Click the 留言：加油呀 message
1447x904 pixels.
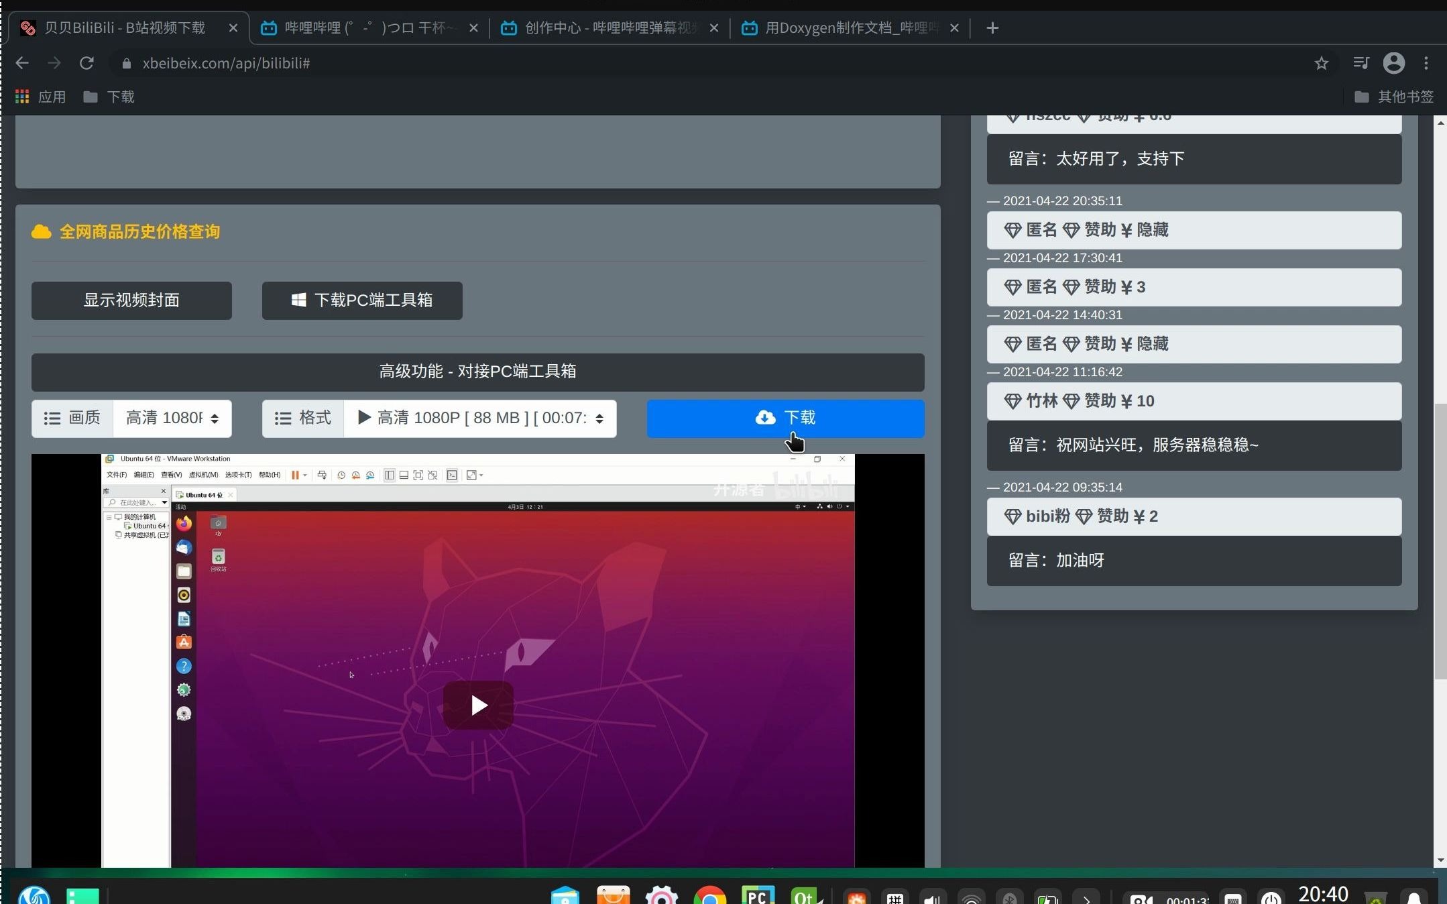coord(1194,561)
